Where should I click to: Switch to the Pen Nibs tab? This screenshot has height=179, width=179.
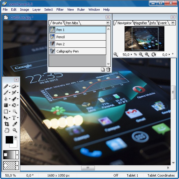click(72, 23)
